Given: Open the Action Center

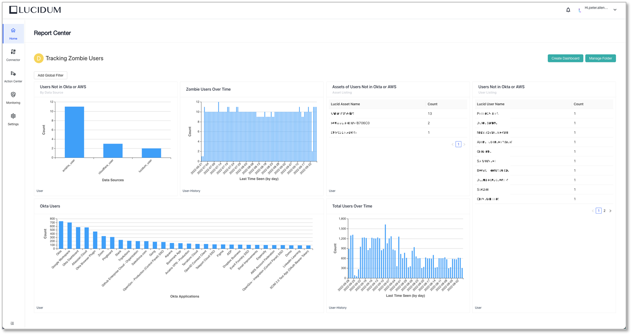Looking at the screenshot, I should click(13, 76).
